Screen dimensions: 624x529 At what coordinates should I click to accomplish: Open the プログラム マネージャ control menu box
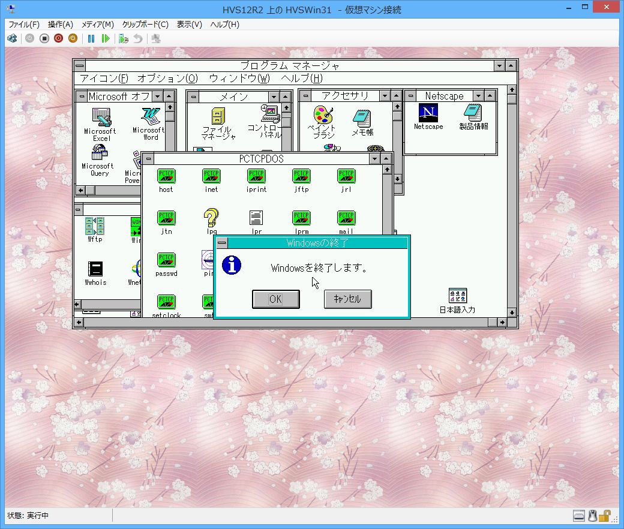(80, 65)
